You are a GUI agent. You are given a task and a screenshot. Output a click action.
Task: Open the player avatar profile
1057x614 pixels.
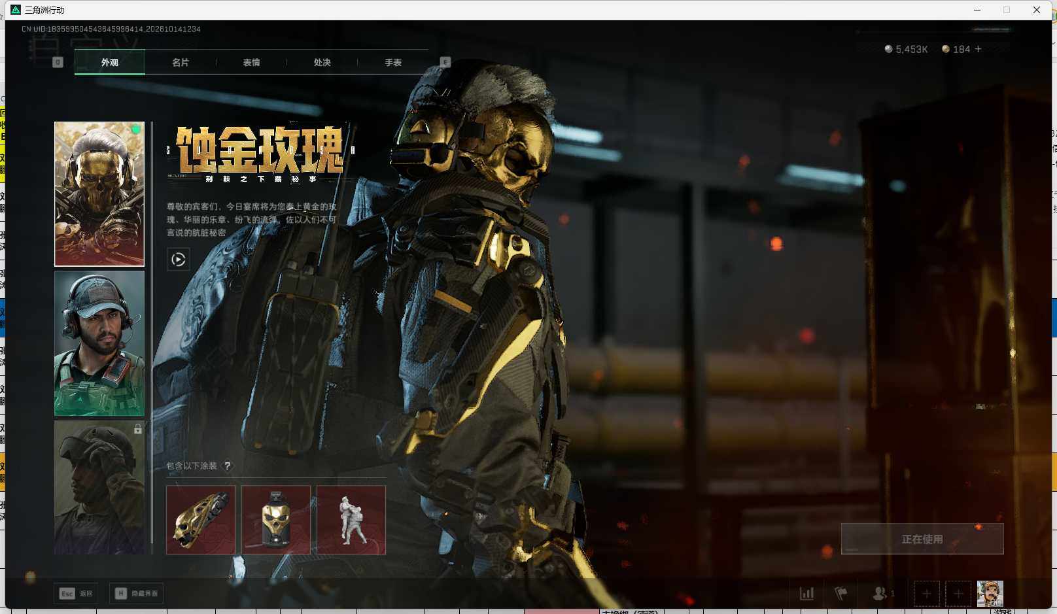point(990,594)
